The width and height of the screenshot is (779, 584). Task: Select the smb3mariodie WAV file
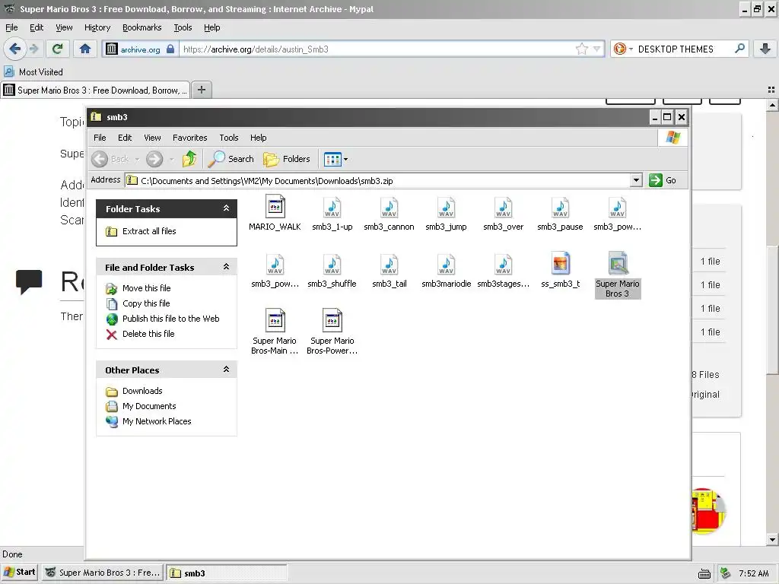446,271
